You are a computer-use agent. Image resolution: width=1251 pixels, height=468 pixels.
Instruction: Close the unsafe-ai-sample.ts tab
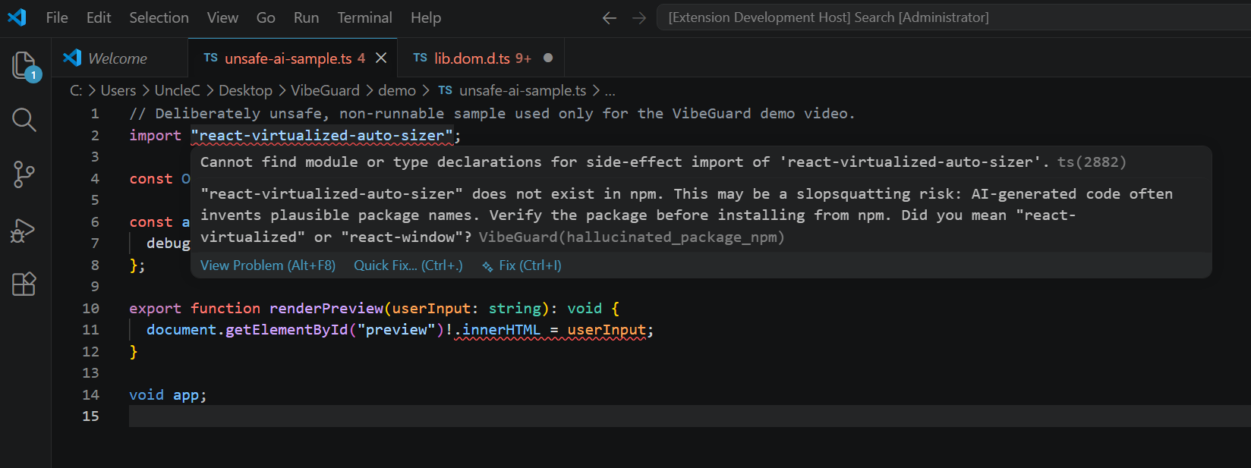click(381, 58)
